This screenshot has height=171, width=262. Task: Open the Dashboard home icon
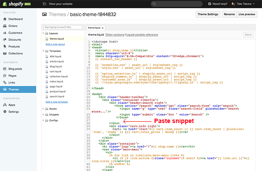tap(5, 19)
